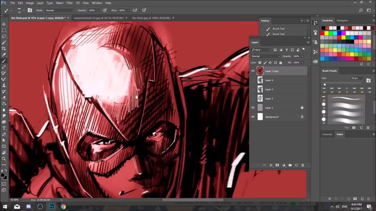Select the Pen tool
The width and height of the screenshot is (376, 211).
[4, 134]
